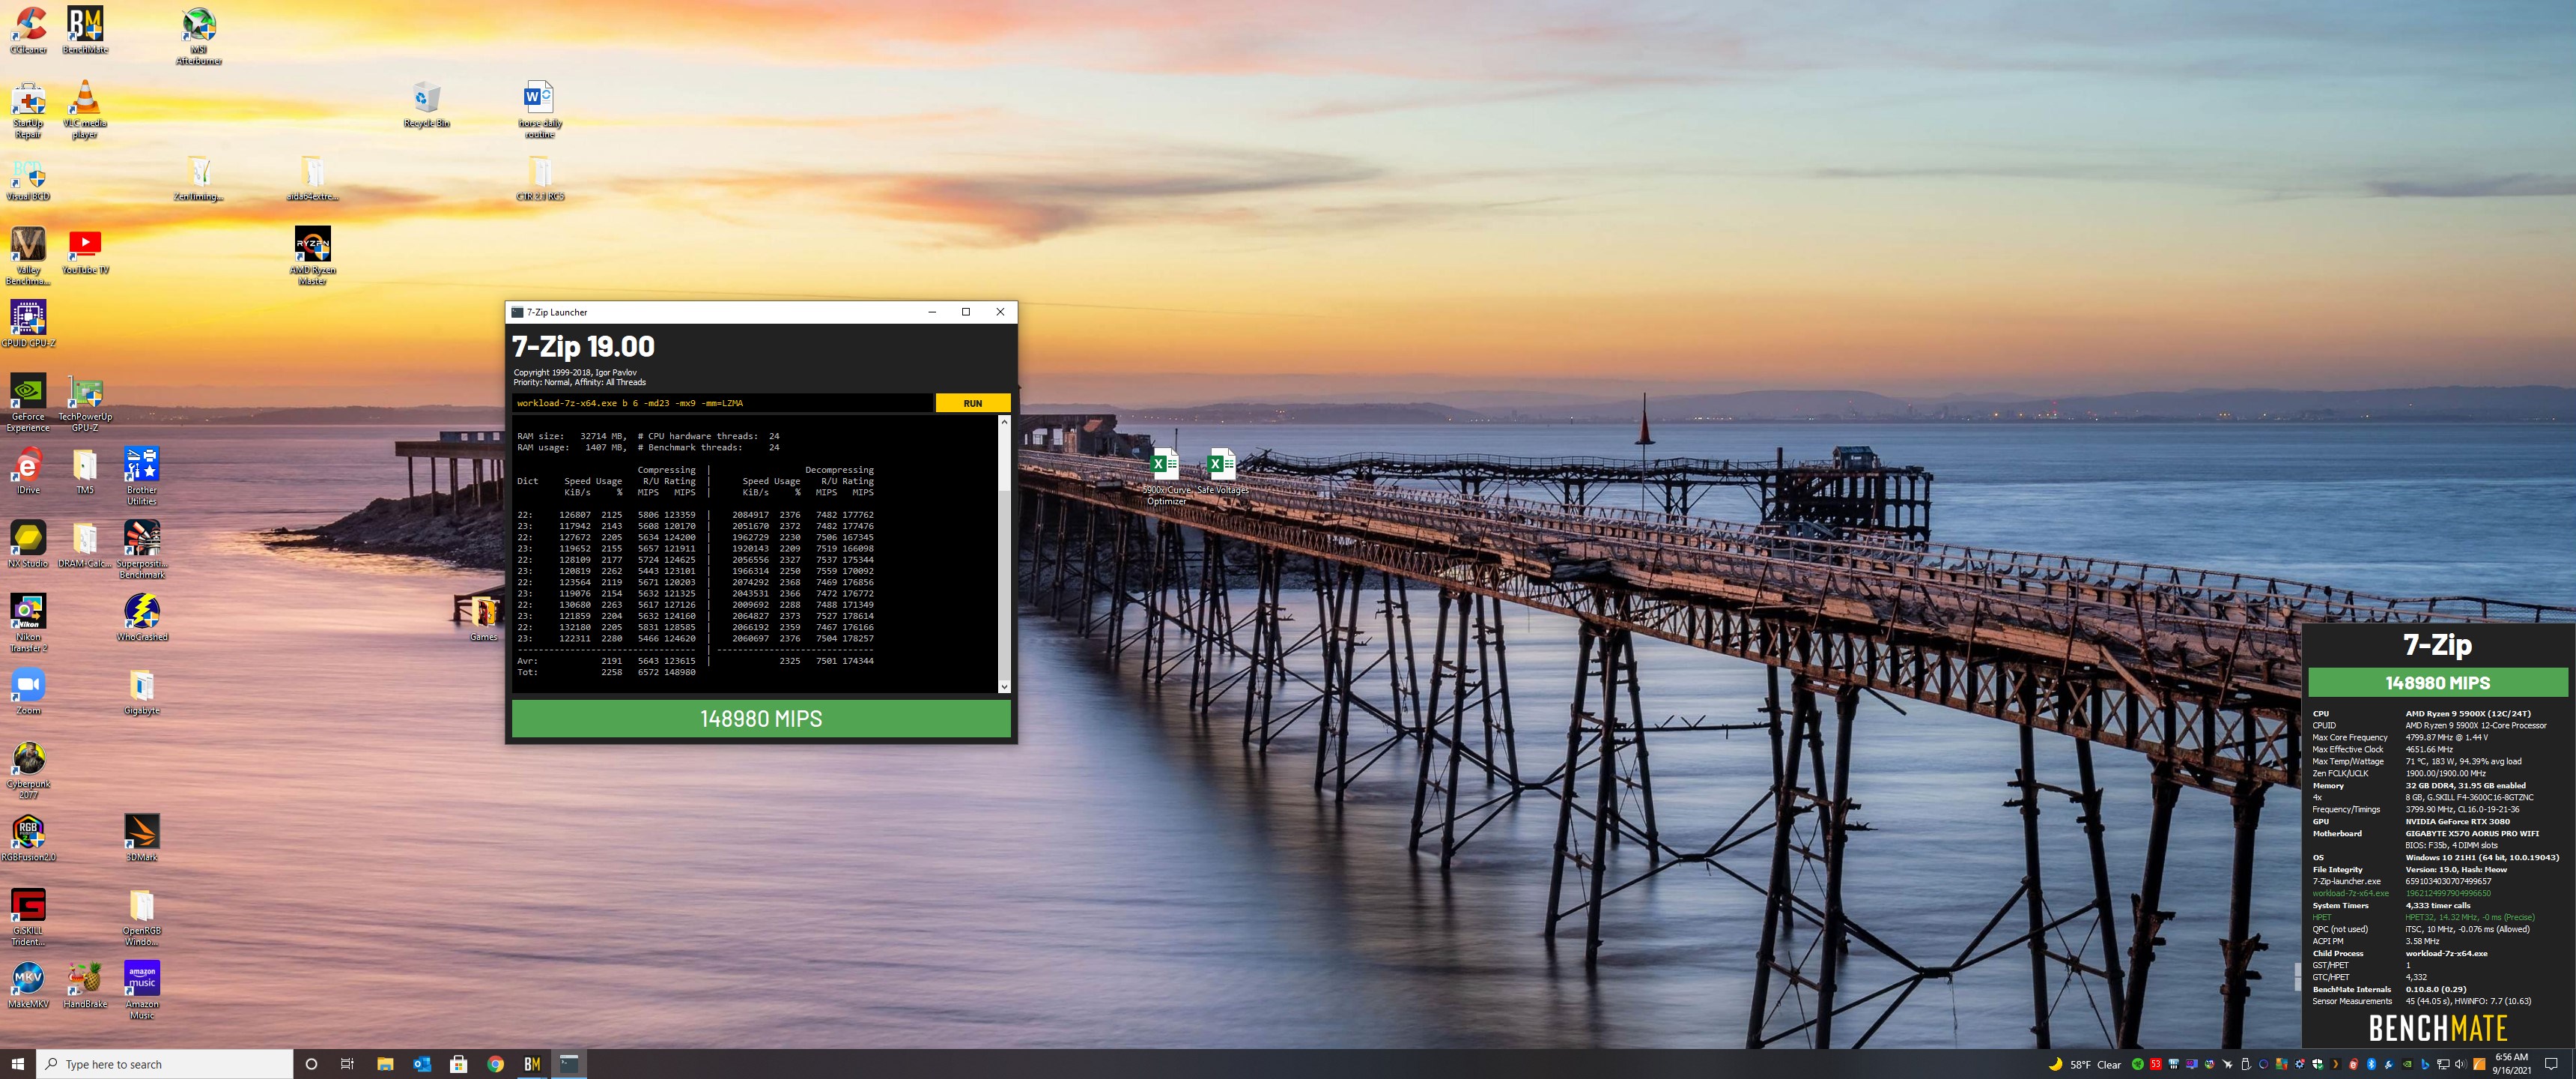Click the green 148980 MIPS bar in BenchMate overlay
The height and width of the screenshot is (1079, 2576).
2437,683
